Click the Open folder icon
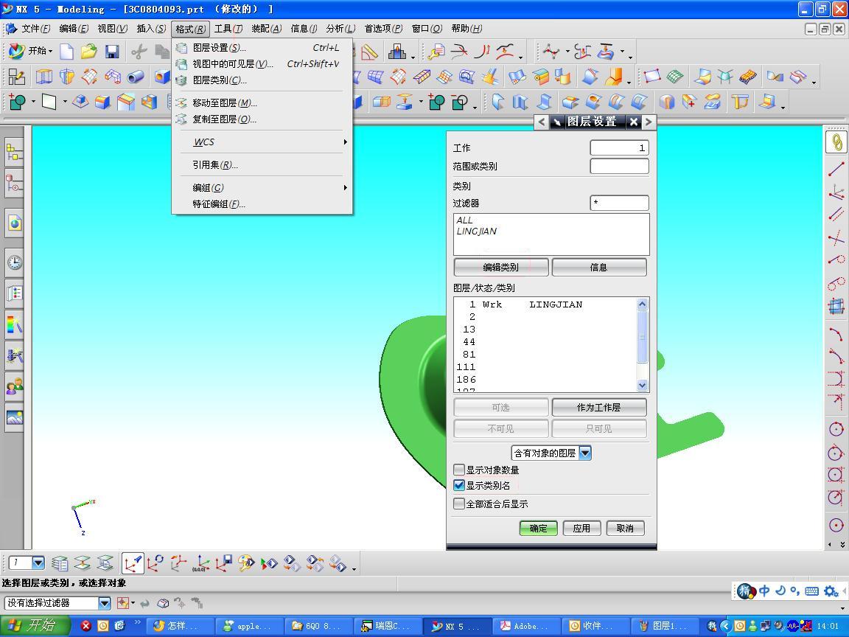 88,52
